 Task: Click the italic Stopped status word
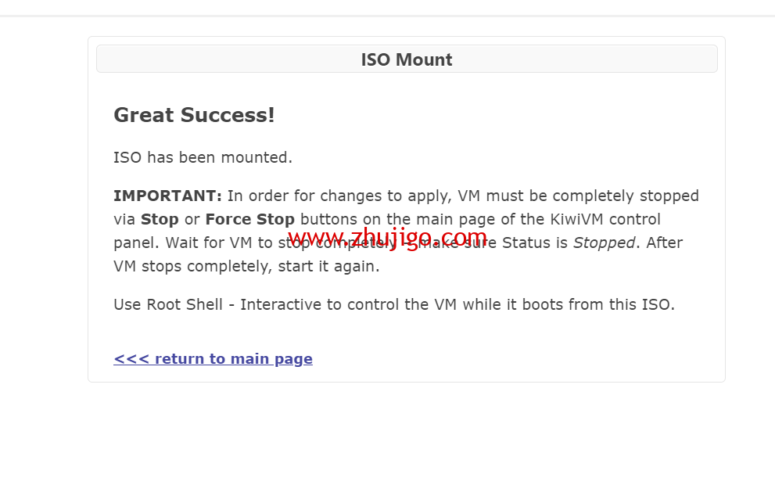[x=604, y=243]
